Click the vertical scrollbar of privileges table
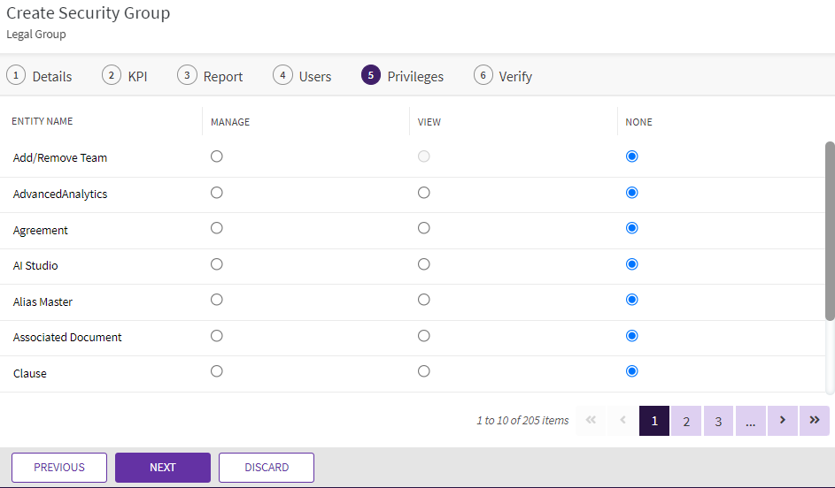Screen dimensions: 835x488 (x=829, y=230)
